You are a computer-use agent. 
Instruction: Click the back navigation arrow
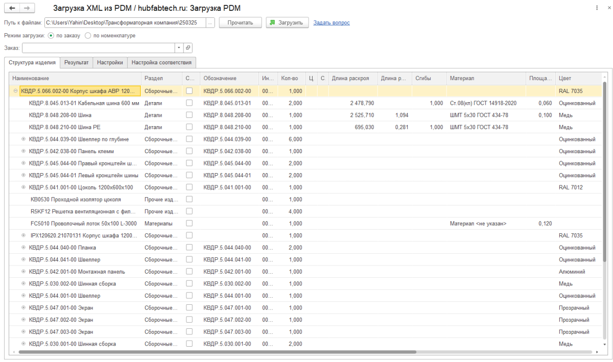[x=12, y=9]
